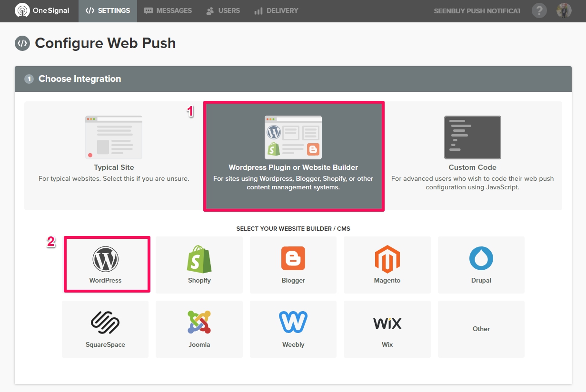
Task: Choose the Wix logo tile
Action: 387,329
